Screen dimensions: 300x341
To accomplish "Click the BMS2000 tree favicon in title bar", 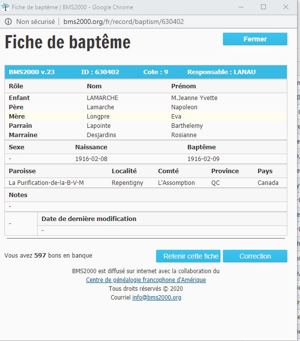I will 5,7.
